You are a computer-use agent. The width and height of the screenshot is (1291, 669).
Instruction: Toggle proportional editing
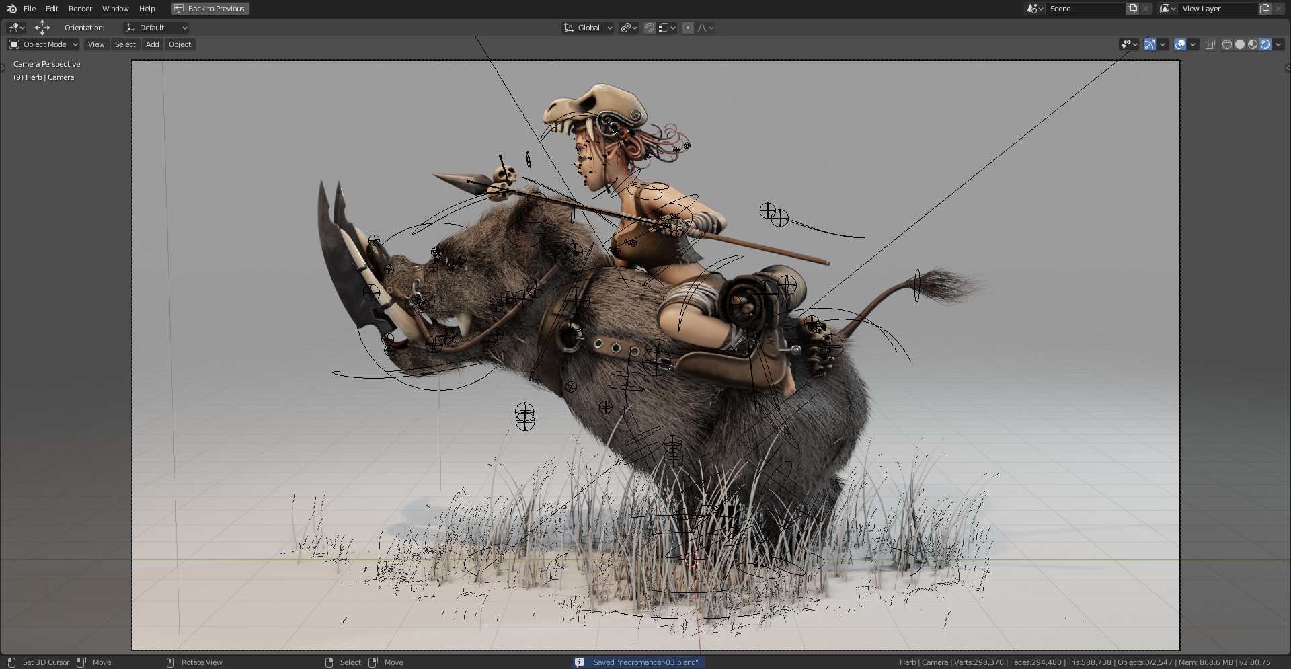(x=688, y=28)
